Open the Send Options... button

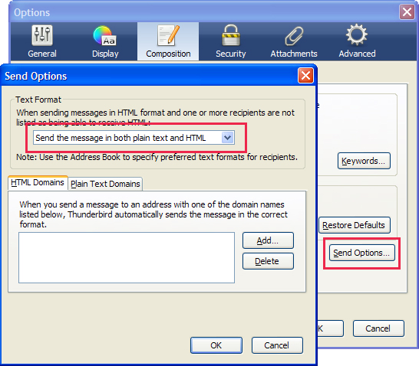click(x=361, y=253)
